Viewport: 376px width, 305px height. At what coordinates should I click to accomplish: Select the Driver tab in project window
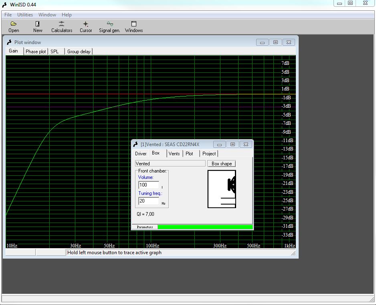pos(141,154)
